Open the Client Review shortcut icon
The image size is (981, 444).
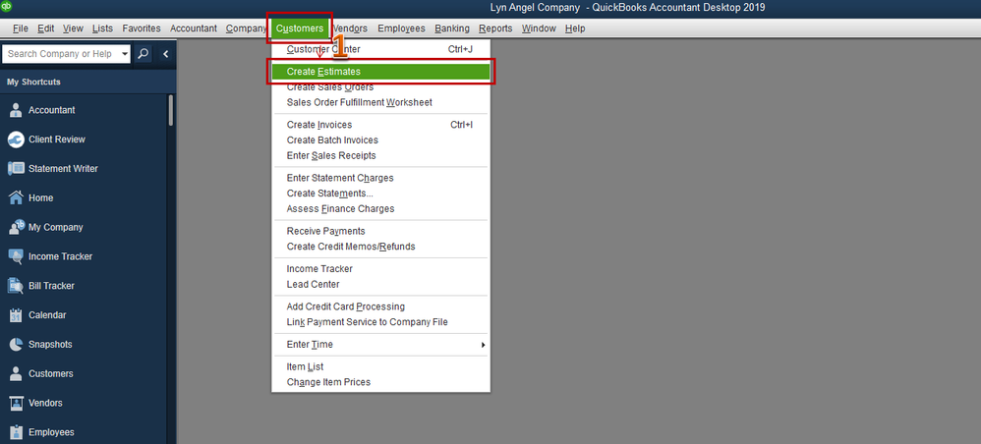pyautogui.click(x=16, y=139)
